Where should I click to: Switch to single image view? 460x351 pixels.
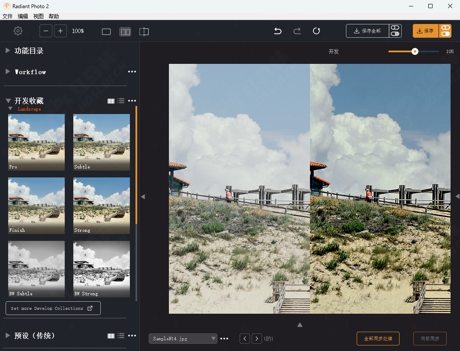point(106,32)
